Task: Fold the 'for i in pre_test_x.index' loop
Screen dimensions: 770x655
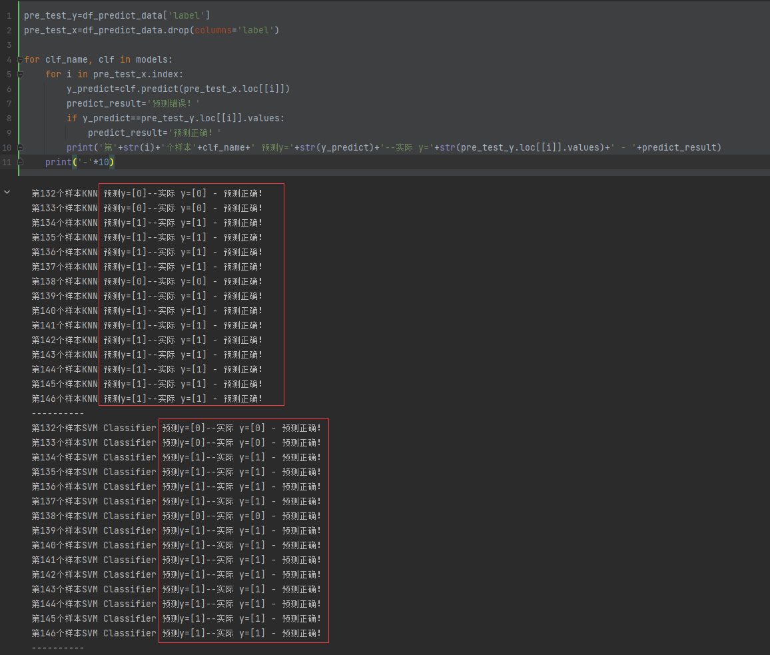Action: click(x=20, y=75)
